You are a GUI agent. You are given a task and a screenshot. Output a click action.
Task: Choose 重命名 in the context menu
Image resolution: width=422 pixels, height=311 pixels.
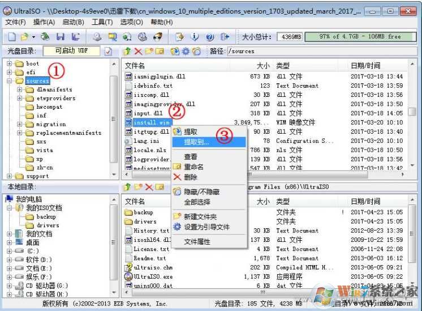coord(193,167)
